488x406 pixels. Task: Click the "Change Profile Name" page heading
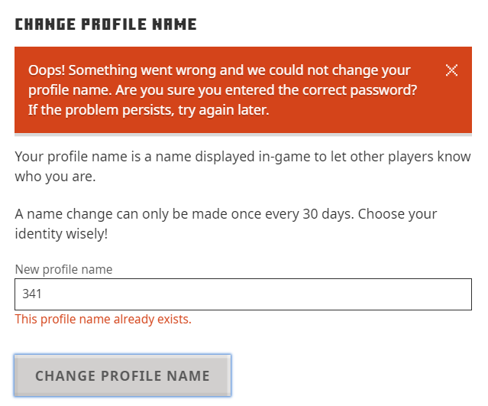pyautogui.click(x=106, y=24)
